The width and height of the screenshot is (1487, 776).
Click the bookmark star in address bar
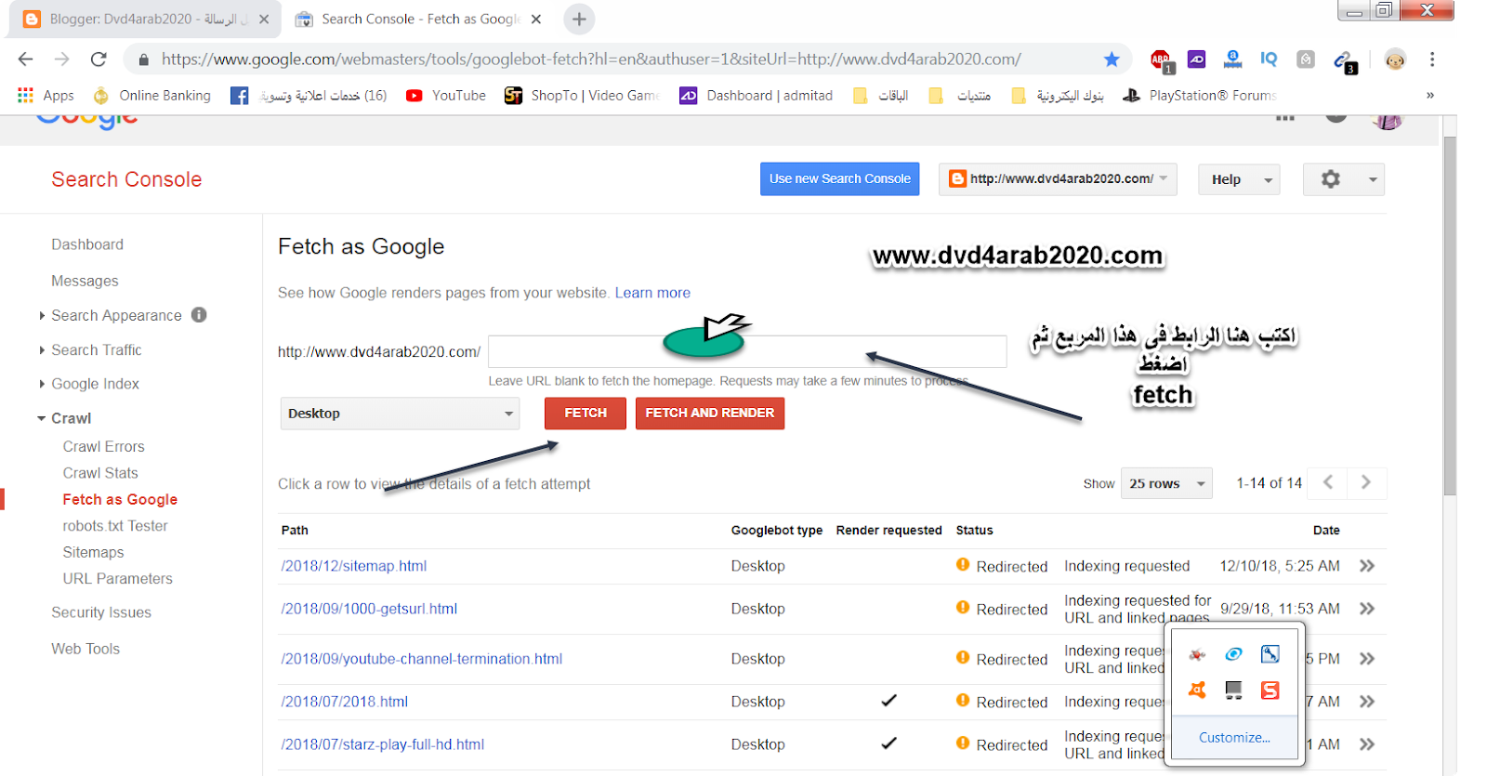click(1112, 59)
